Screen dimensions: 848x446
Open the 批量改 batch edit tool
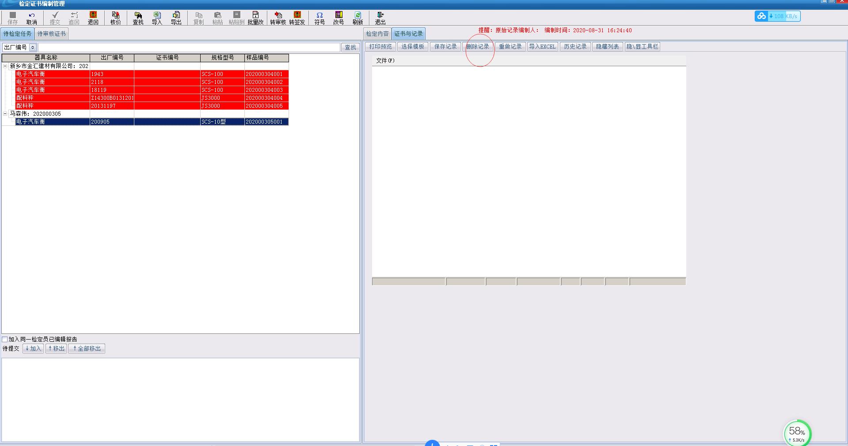coord(255,18)
